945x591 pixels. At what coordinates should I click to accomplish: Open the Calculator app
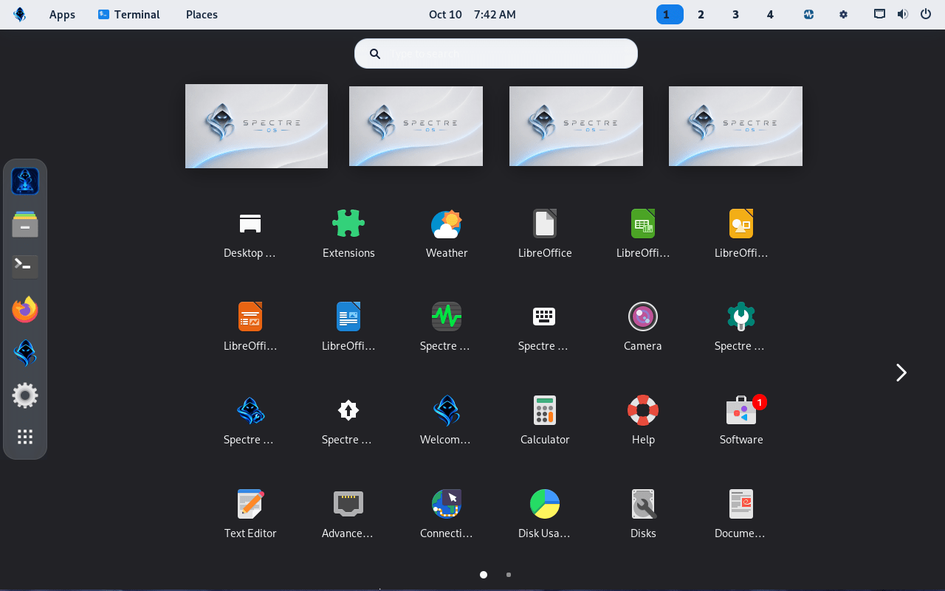(545, 410)
